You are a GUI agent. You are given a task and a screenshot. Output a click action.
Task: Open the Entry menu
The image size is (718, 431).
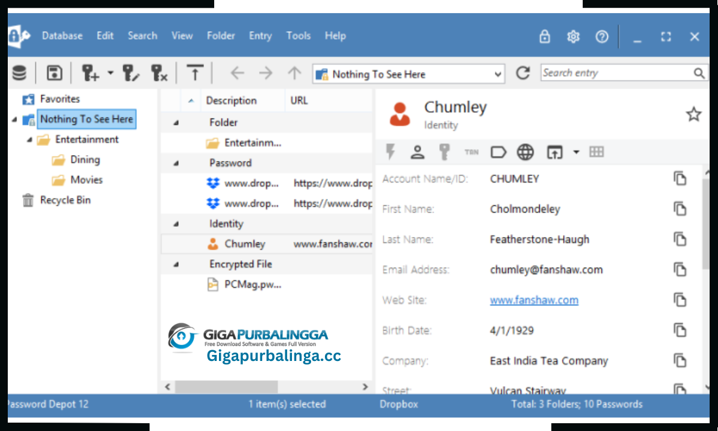pos(260,36)
